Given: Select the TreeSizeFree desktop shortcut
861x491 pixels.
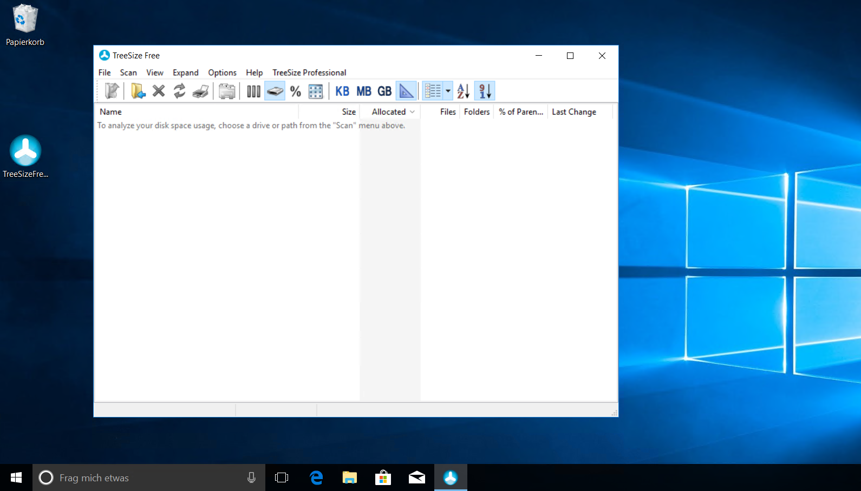Looking at the screenshot, I should tap(25, 157).
